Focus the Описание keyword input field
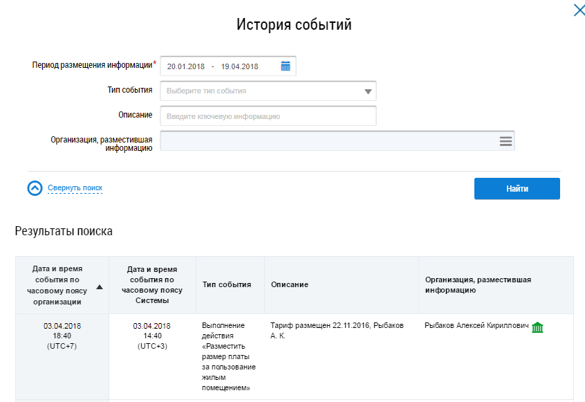This screenshot has width=585, height=402. click(268, 116)
